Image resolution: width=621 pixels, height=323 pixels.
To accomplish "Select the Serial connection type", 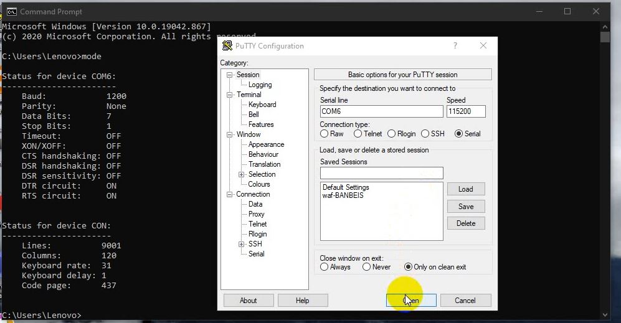I will coord(458,134).
